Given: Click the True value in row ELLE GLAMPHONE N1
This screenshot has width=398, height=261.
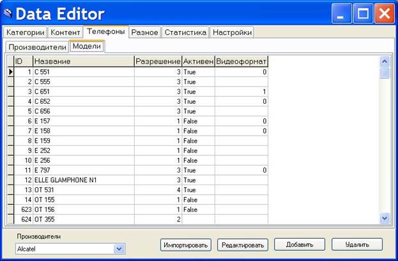Looking at the screenshot, I should [198, 180].
